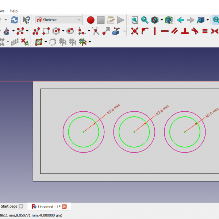Toggle the grid display button
Image resolution: width=219 pixels, height=219 pixels.
[x=82, y=42]
